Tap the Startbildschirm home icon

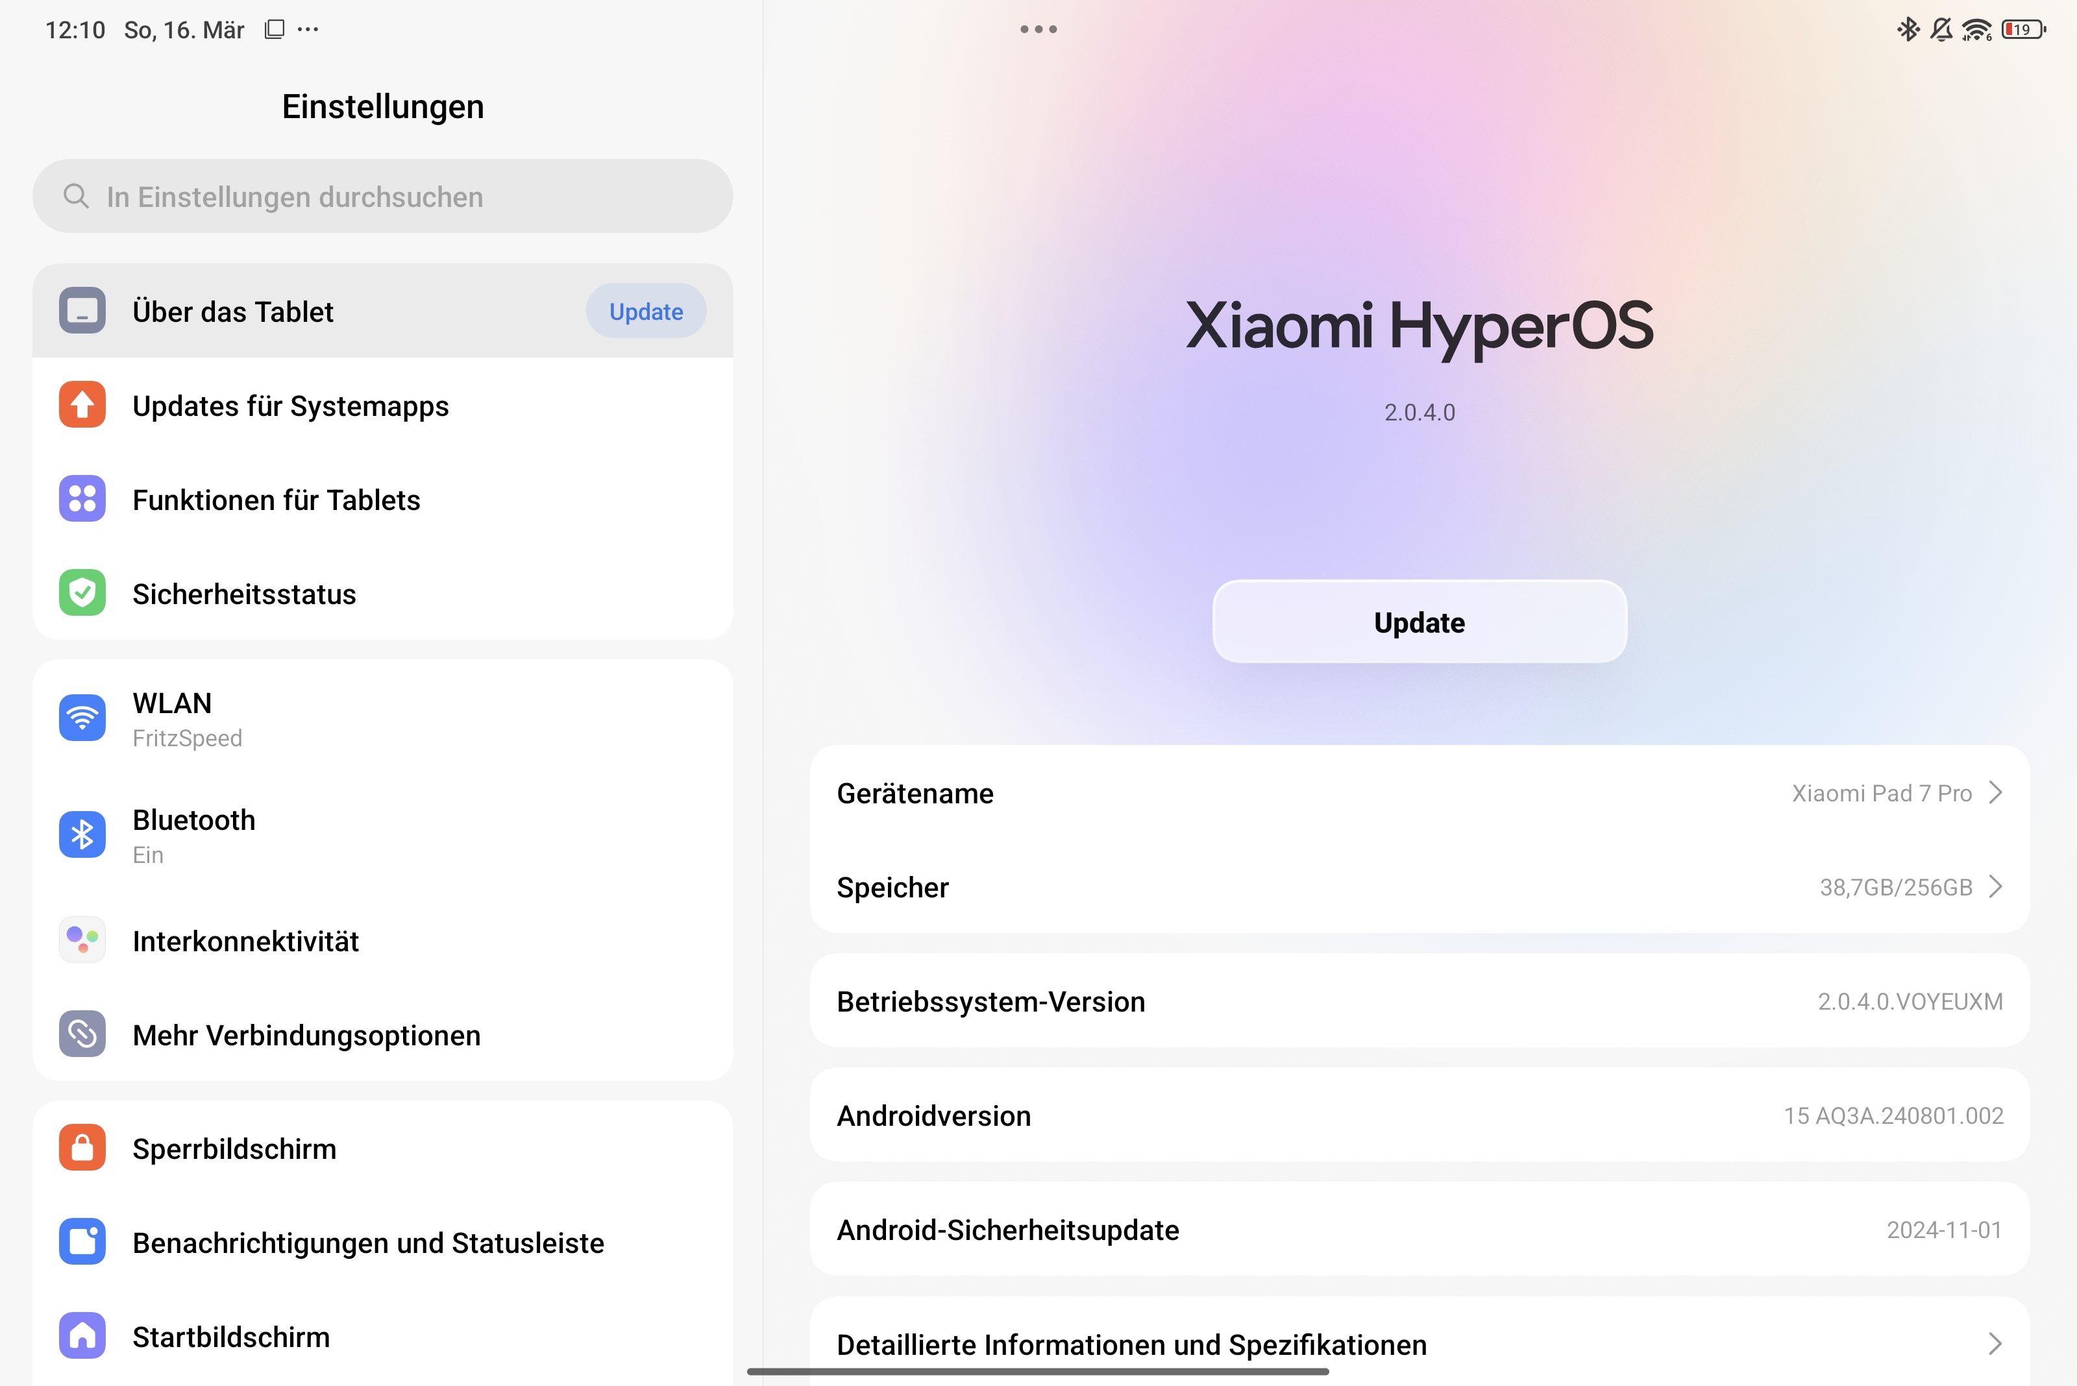pyautogui.click(x=82, y=1335)
